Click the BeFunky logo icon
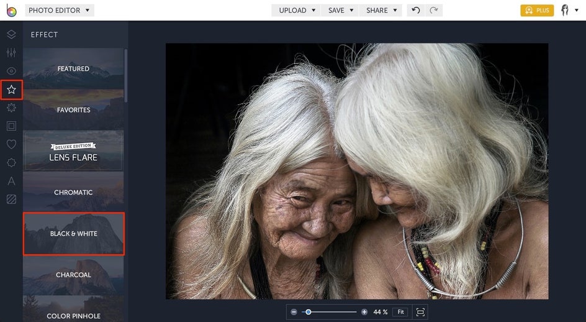Screen dimensions: 586x322 11,10
